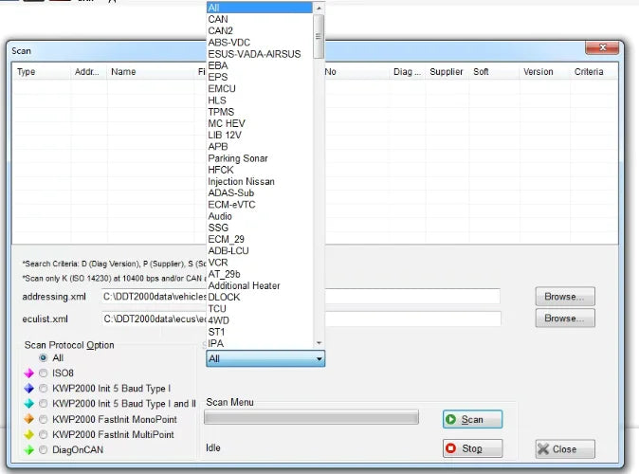Click the blue diamond icon for KWP2000 Type I
The width and height of the screenshot is (639, 474).
pos(29,389)
